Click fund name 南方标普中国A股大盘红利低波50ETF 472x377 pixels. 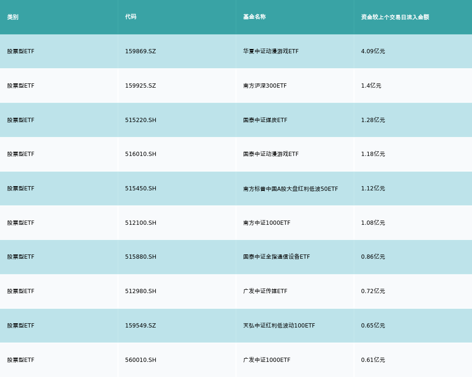click(290, 189)
